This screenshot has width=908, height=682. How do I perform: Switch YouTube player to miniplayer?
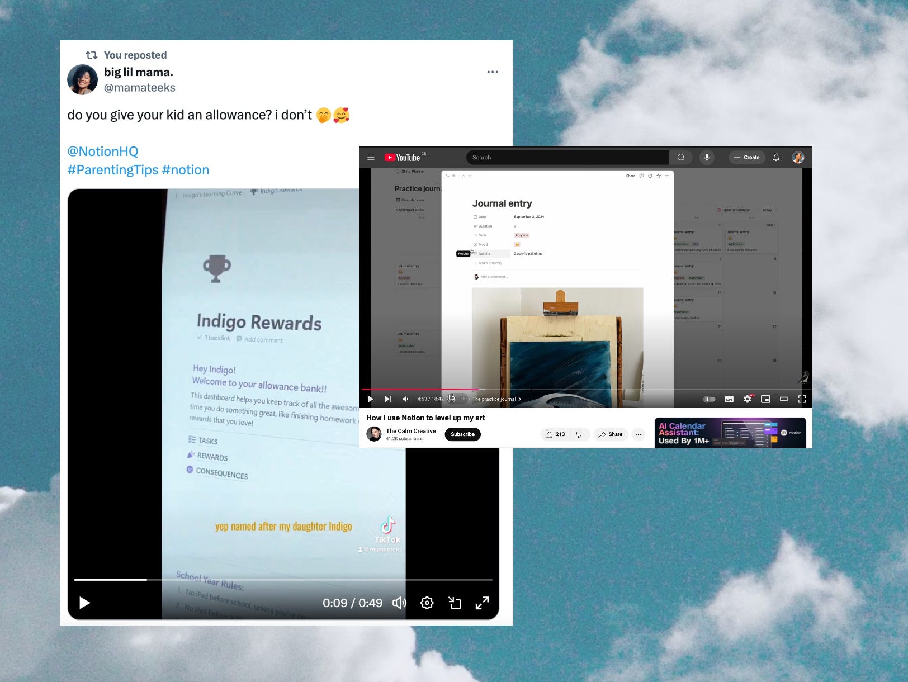pyautogui.click(x=766, y=399)
